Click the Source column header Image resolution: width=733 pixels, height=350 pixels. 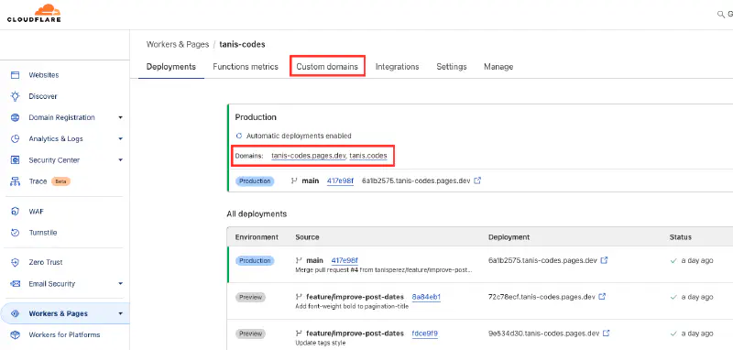pos(307,237)
